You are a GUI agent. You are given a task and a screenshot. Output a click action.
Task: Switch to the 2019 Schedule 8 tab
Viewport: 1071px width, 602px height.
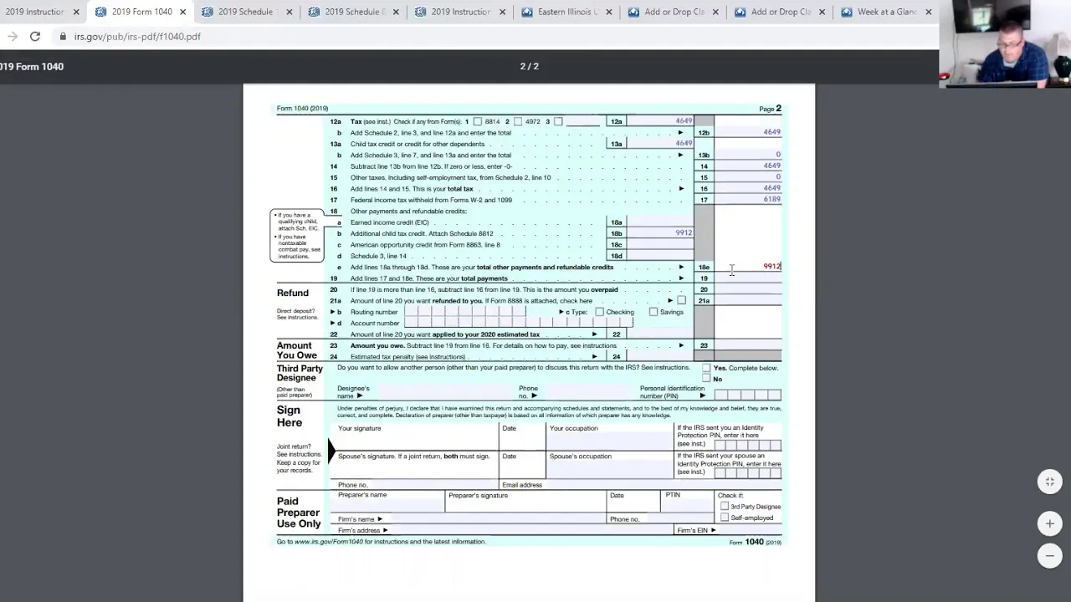(x=355, y=12)
